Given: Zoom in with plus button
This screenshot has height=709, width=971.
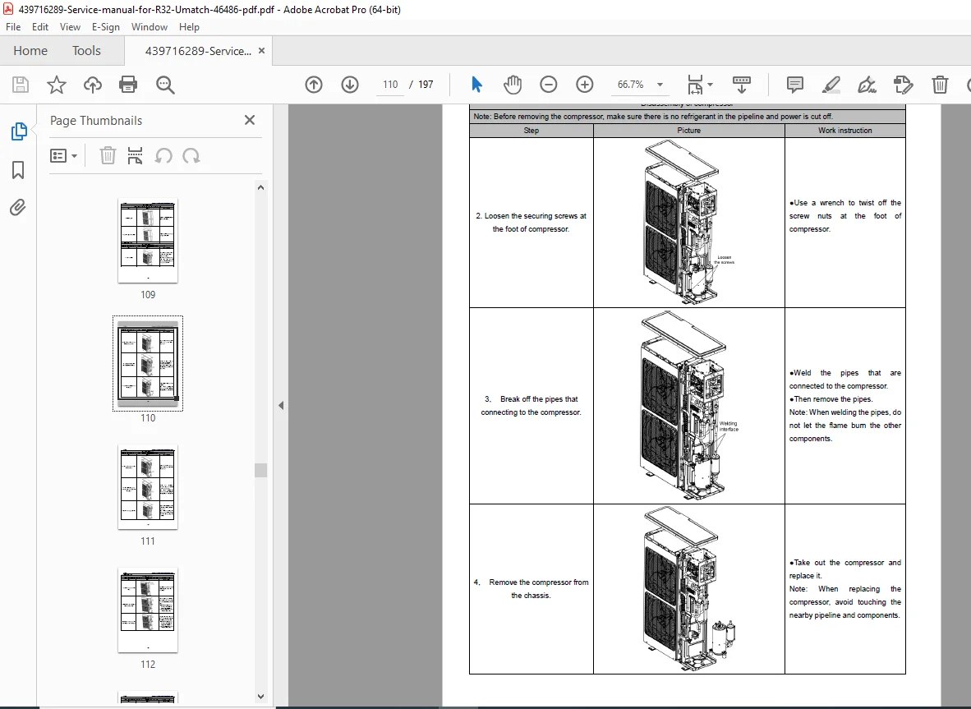Looking at the screenshot, I should (x=584, y=85).
